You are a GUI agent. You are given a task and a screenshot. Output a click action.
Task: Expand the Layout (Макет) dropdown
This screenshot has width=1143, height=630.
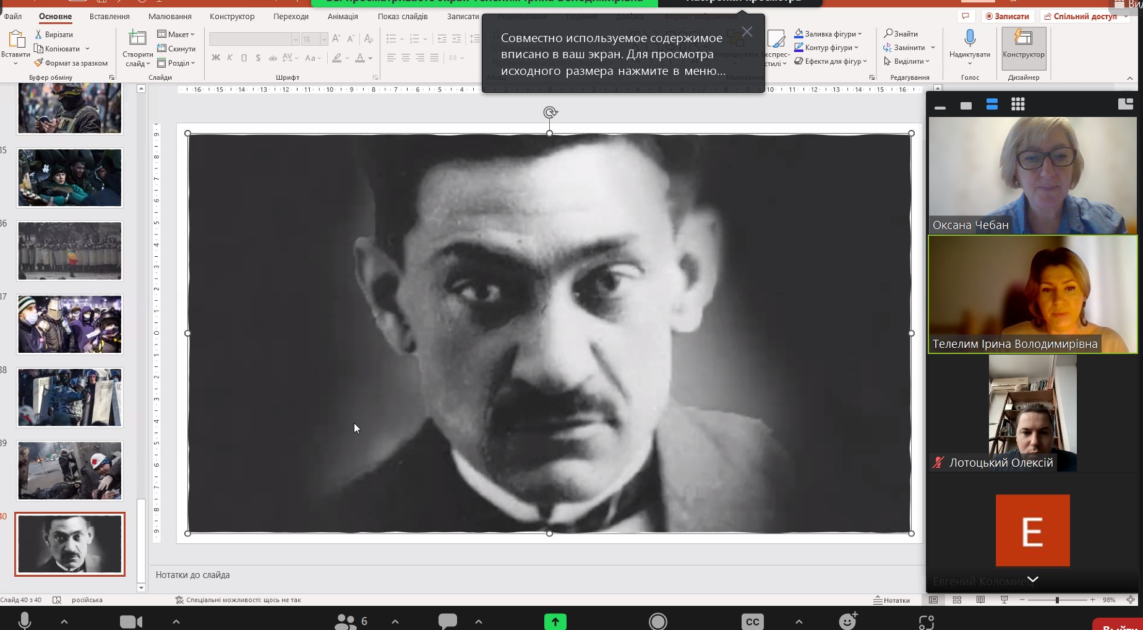(x=176, y=34)
